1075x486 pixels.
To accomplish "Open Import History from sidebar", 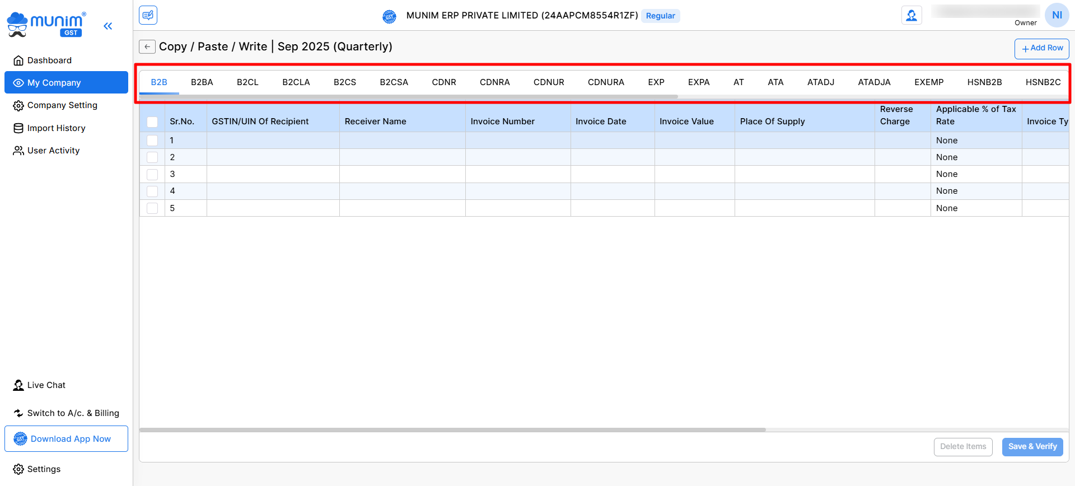I will click(x=56, y=128).
